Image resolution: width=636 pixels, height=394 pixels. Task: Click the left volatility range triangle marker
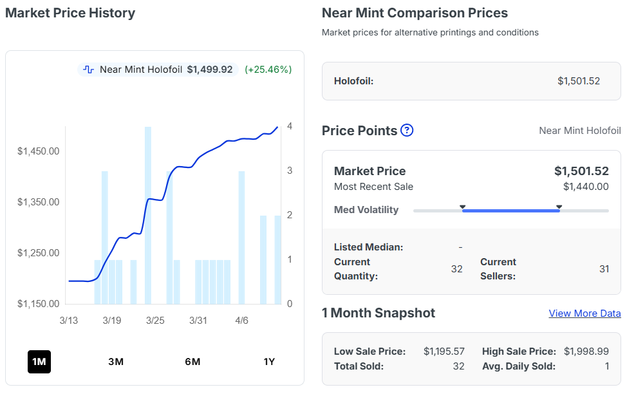462,207
